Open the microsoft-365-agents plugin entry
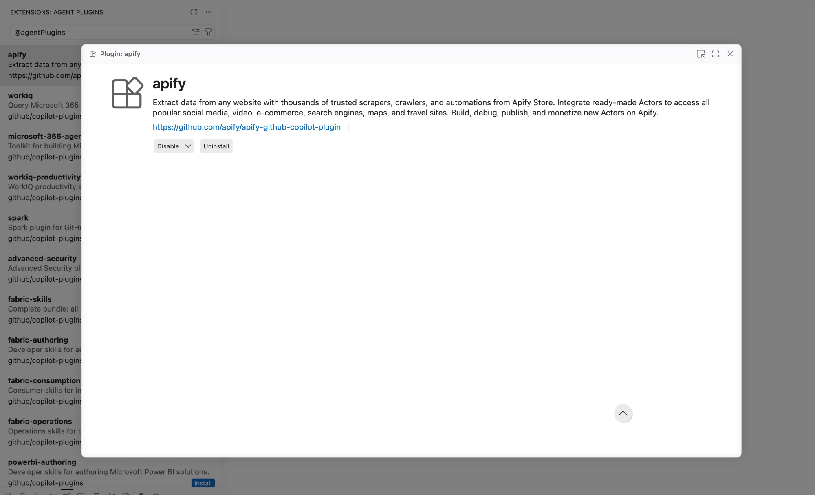Viewport: 815px width, 495px height. click(41, 147)
